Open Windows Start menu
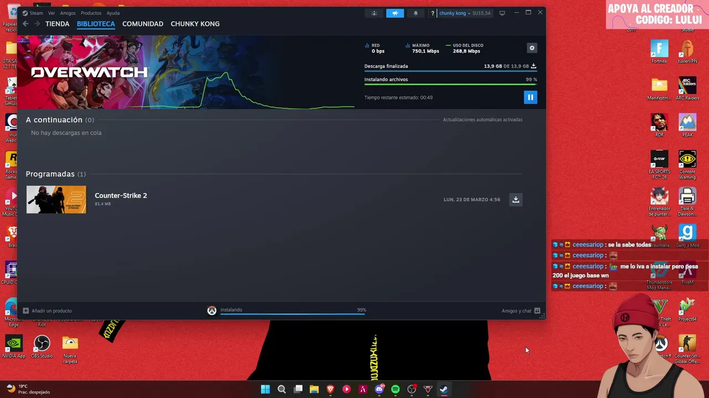Viewport: 709px width, 398px height. click(265, 389)
